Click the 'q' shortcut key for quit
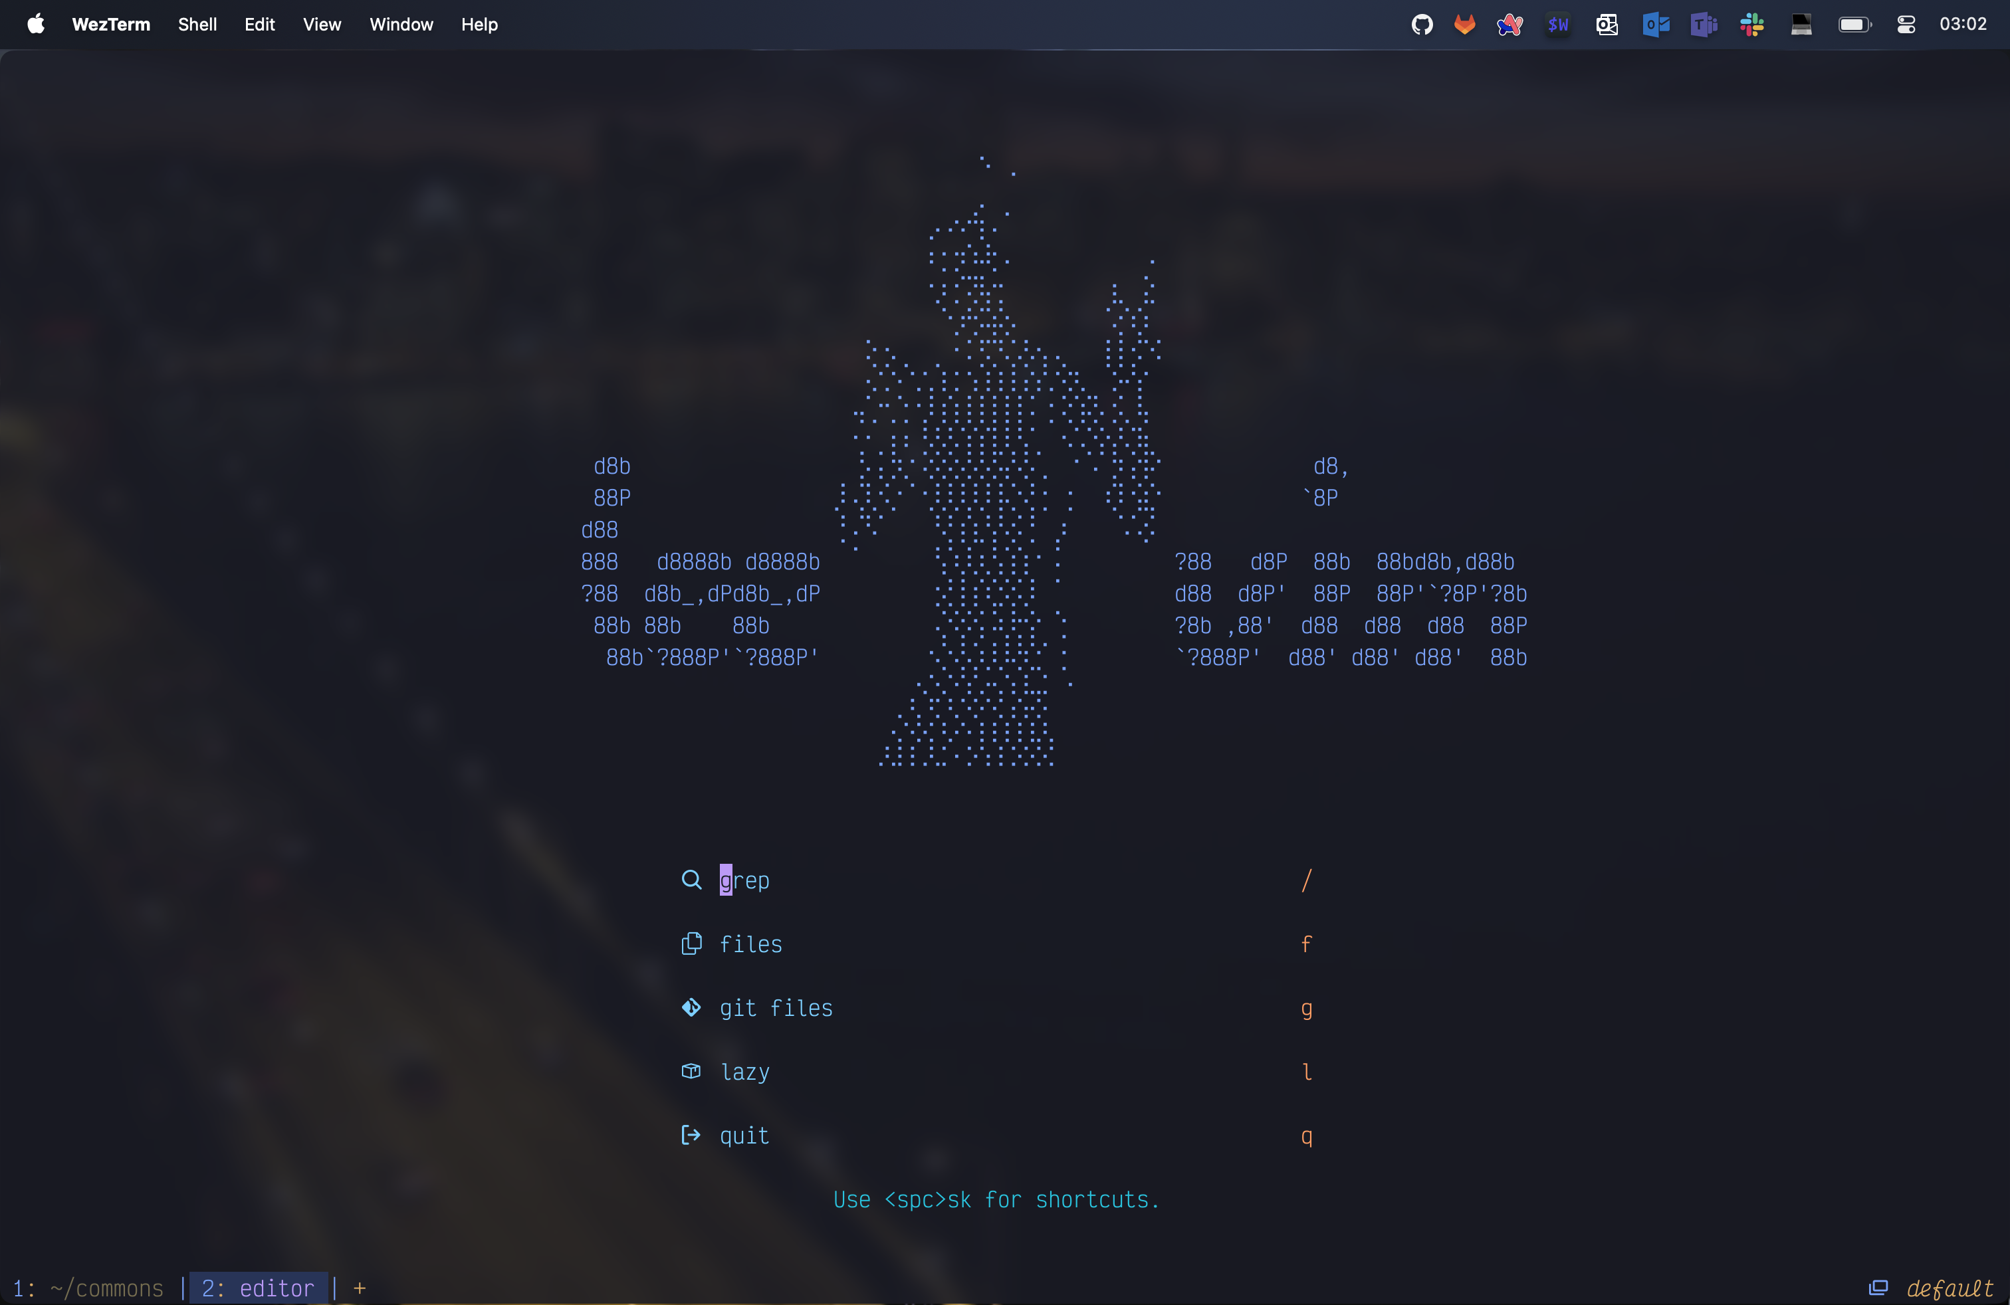The width and height of the screenshot is (2010, 1305). pos(1307,1137)
